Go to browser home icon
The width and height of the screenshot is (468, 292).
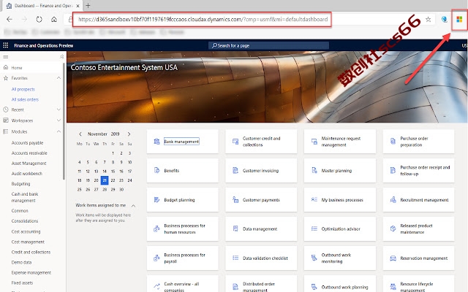53,20
